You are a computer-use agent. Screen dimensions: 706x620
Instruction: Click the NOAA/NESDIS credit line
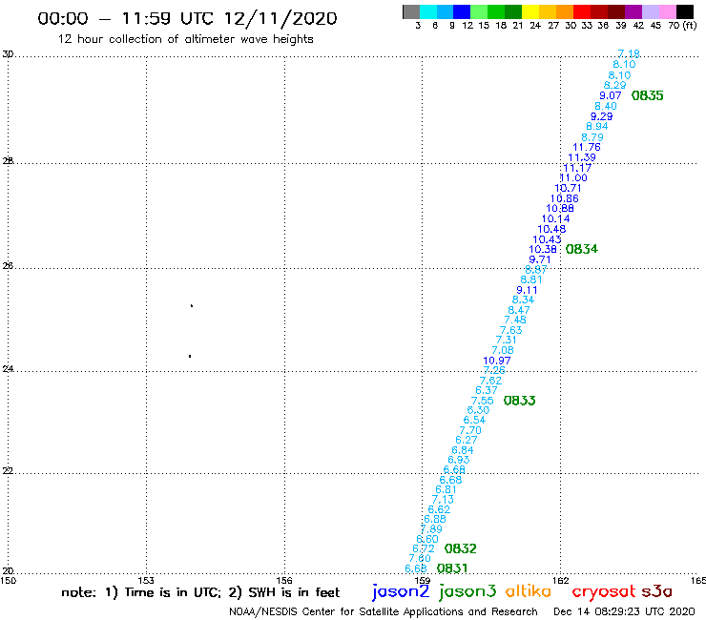click(384, 612)
